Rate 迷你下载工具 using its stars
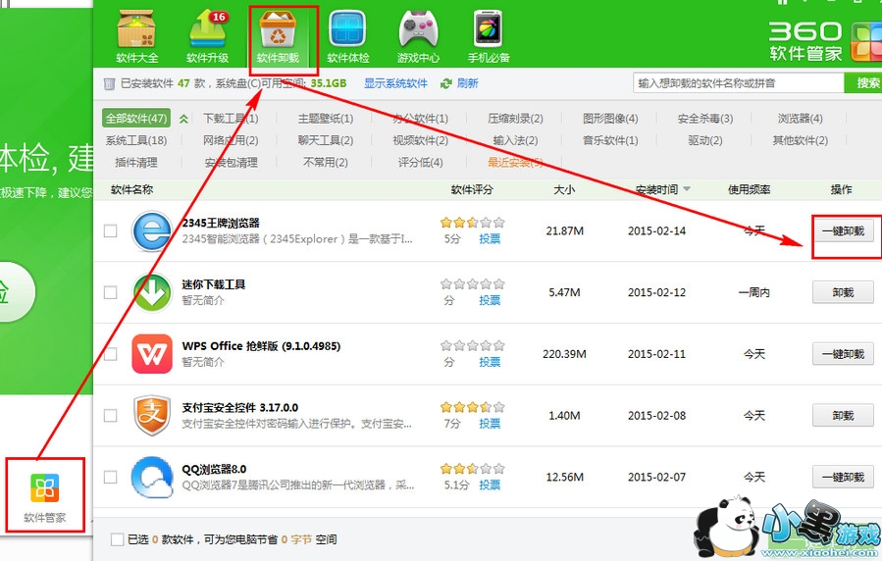Viewport: 882px width, 561px height. (x=473, y=283)
